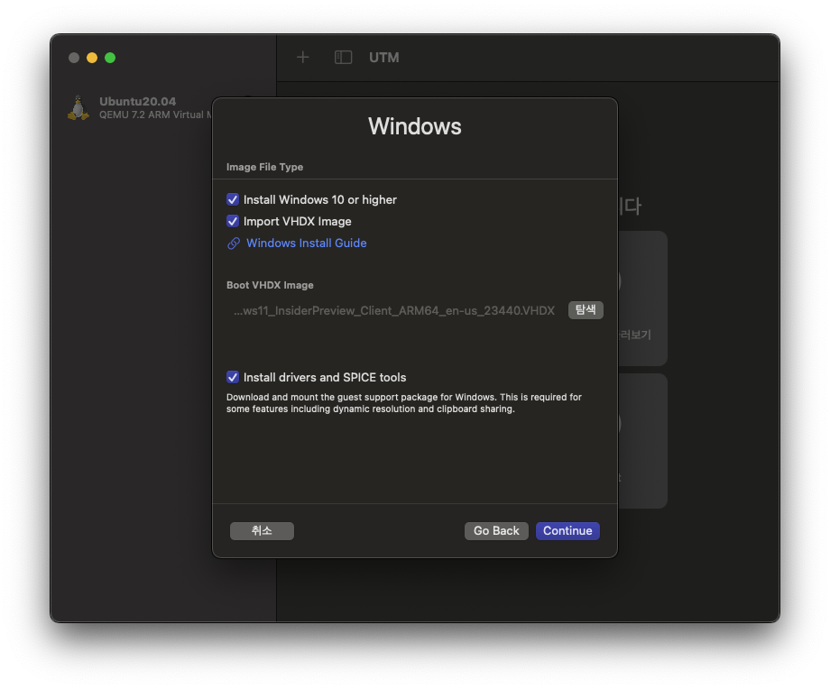Disable Install drivers and SPICE tools

pyautogui.click(x=233, y=377)
